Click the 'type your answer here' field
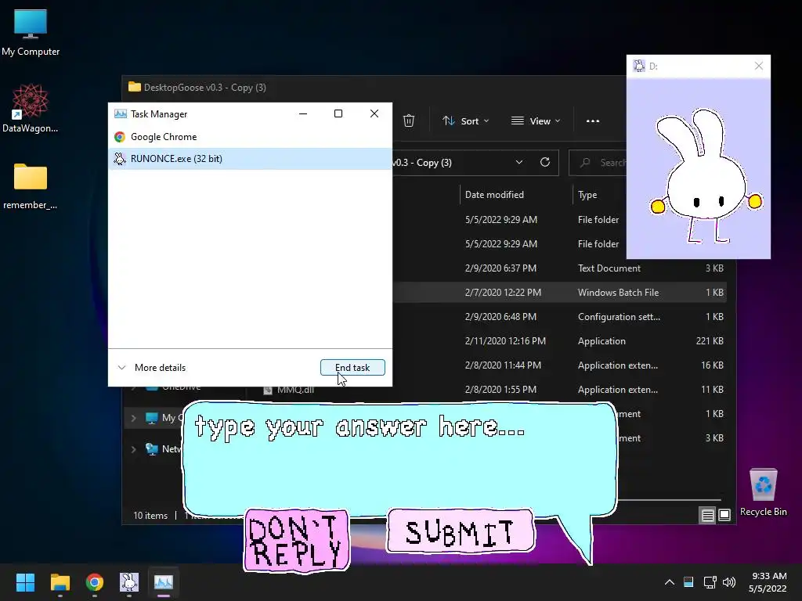The height and width of the screenshot is (601, 802). 399,459
